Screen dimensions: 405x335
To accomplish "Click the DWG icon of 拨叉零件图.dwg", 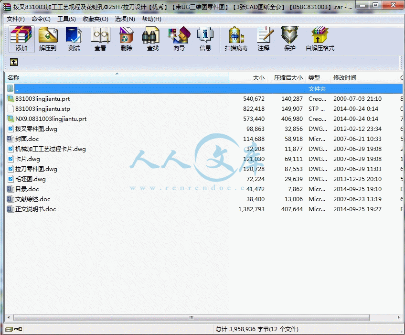I will pyautogui.click(x=11, y=129).
